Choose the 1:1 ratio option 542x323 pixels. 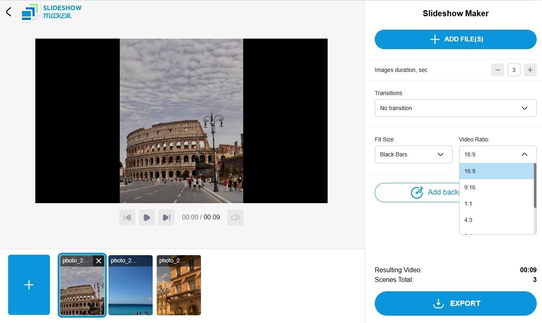497,204
